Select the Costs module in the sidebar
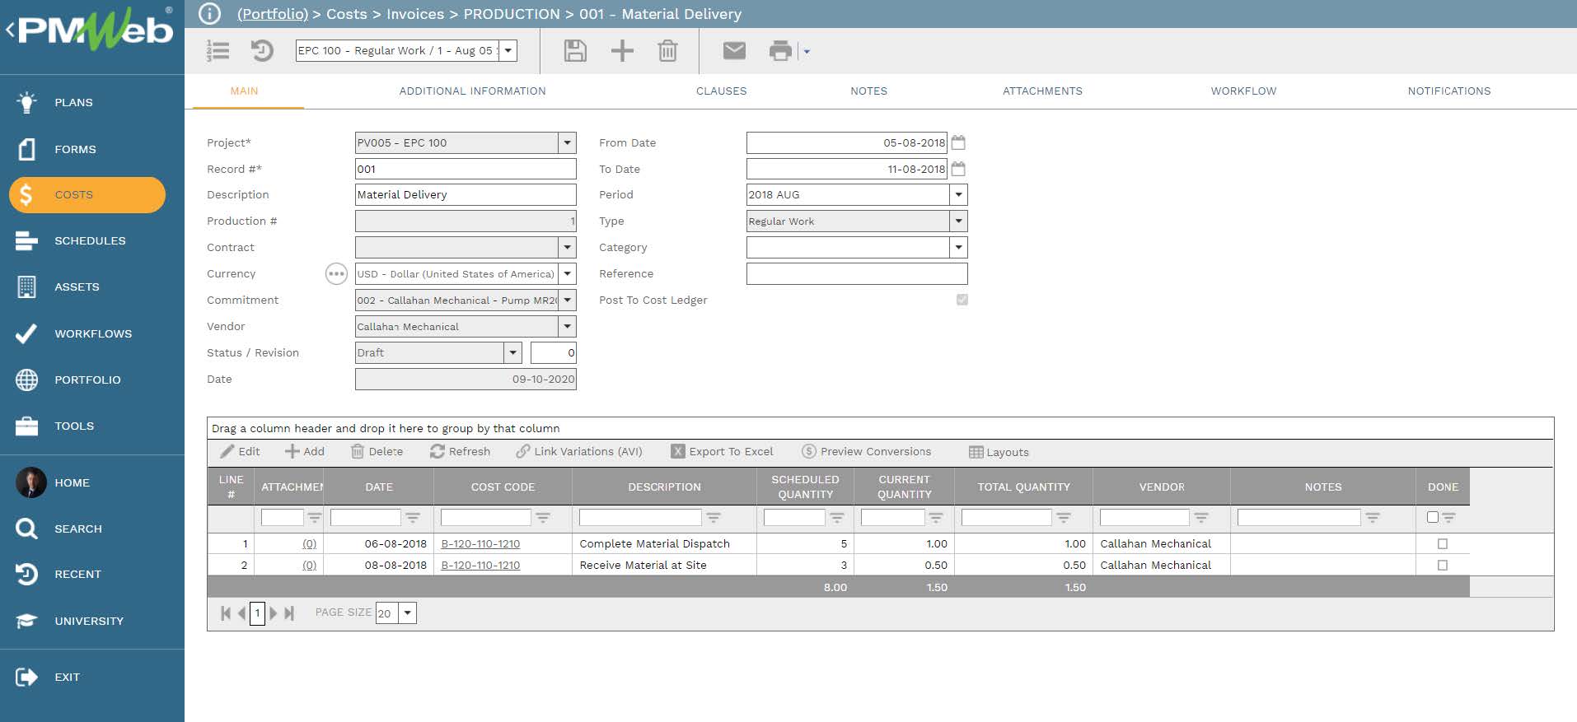This screenshot has width=1577, height=722. 87,195
